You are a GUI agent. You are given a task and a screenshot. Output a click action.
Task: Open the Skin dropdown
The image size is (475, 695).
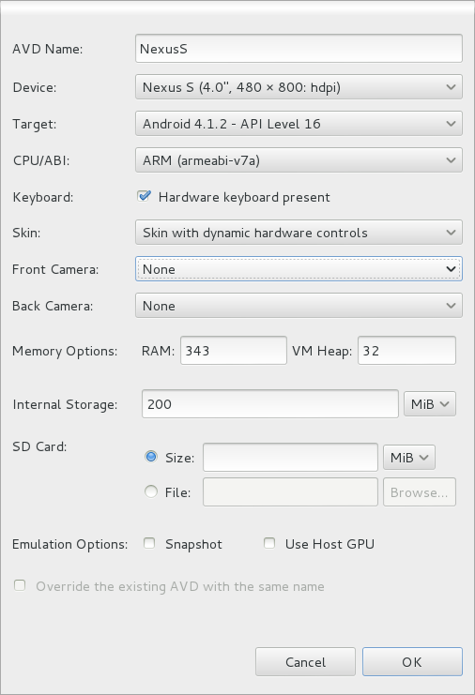[299, 233]
